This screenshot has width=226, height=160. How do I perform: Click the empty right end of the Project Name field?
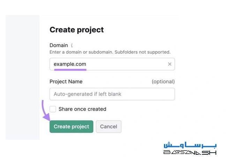point(160,94)
